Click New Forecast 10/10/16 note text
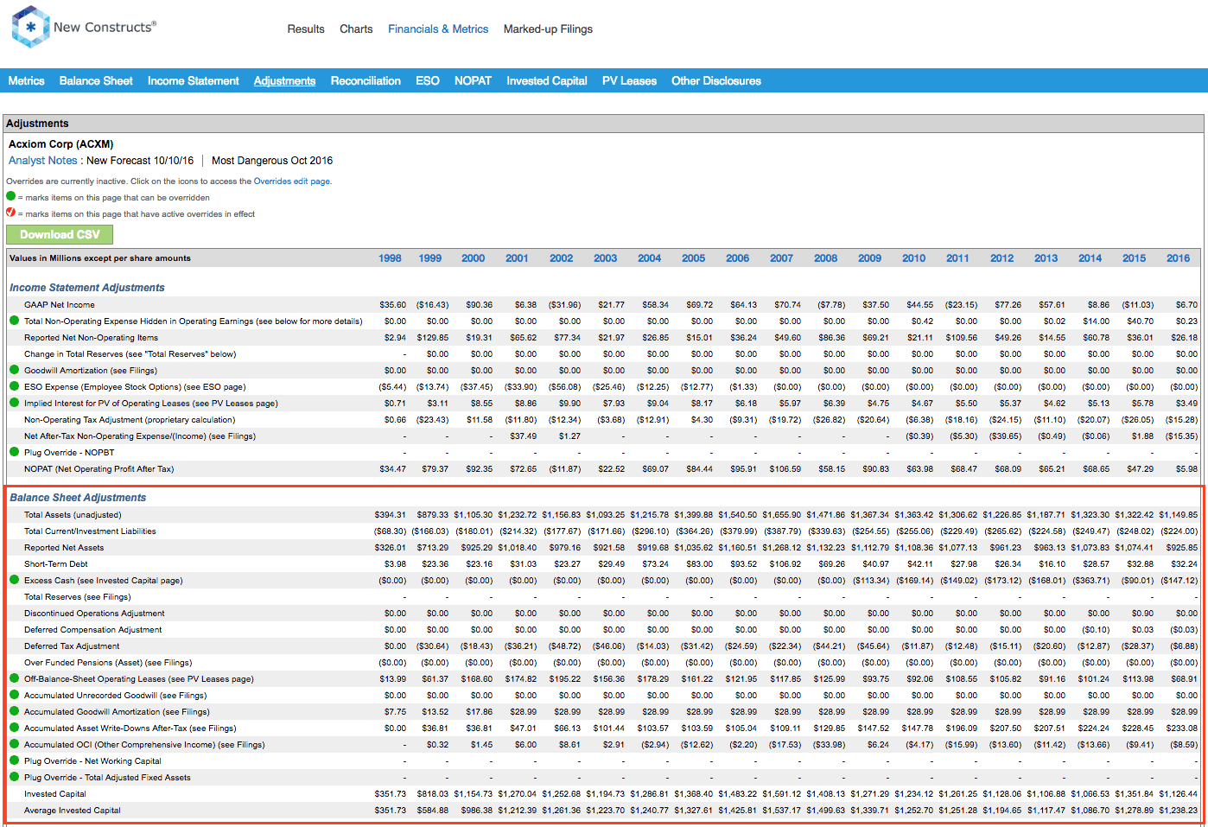The image size is (1208, 827). pyautogui.click(x=140, y=161)
